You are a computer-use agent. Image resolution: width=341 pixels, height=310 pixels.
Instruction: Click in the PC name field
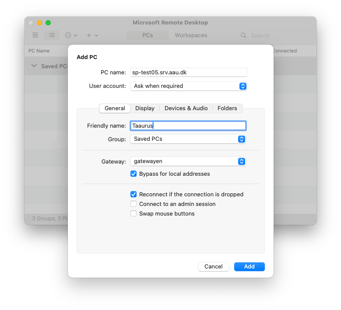click(189, 72)
